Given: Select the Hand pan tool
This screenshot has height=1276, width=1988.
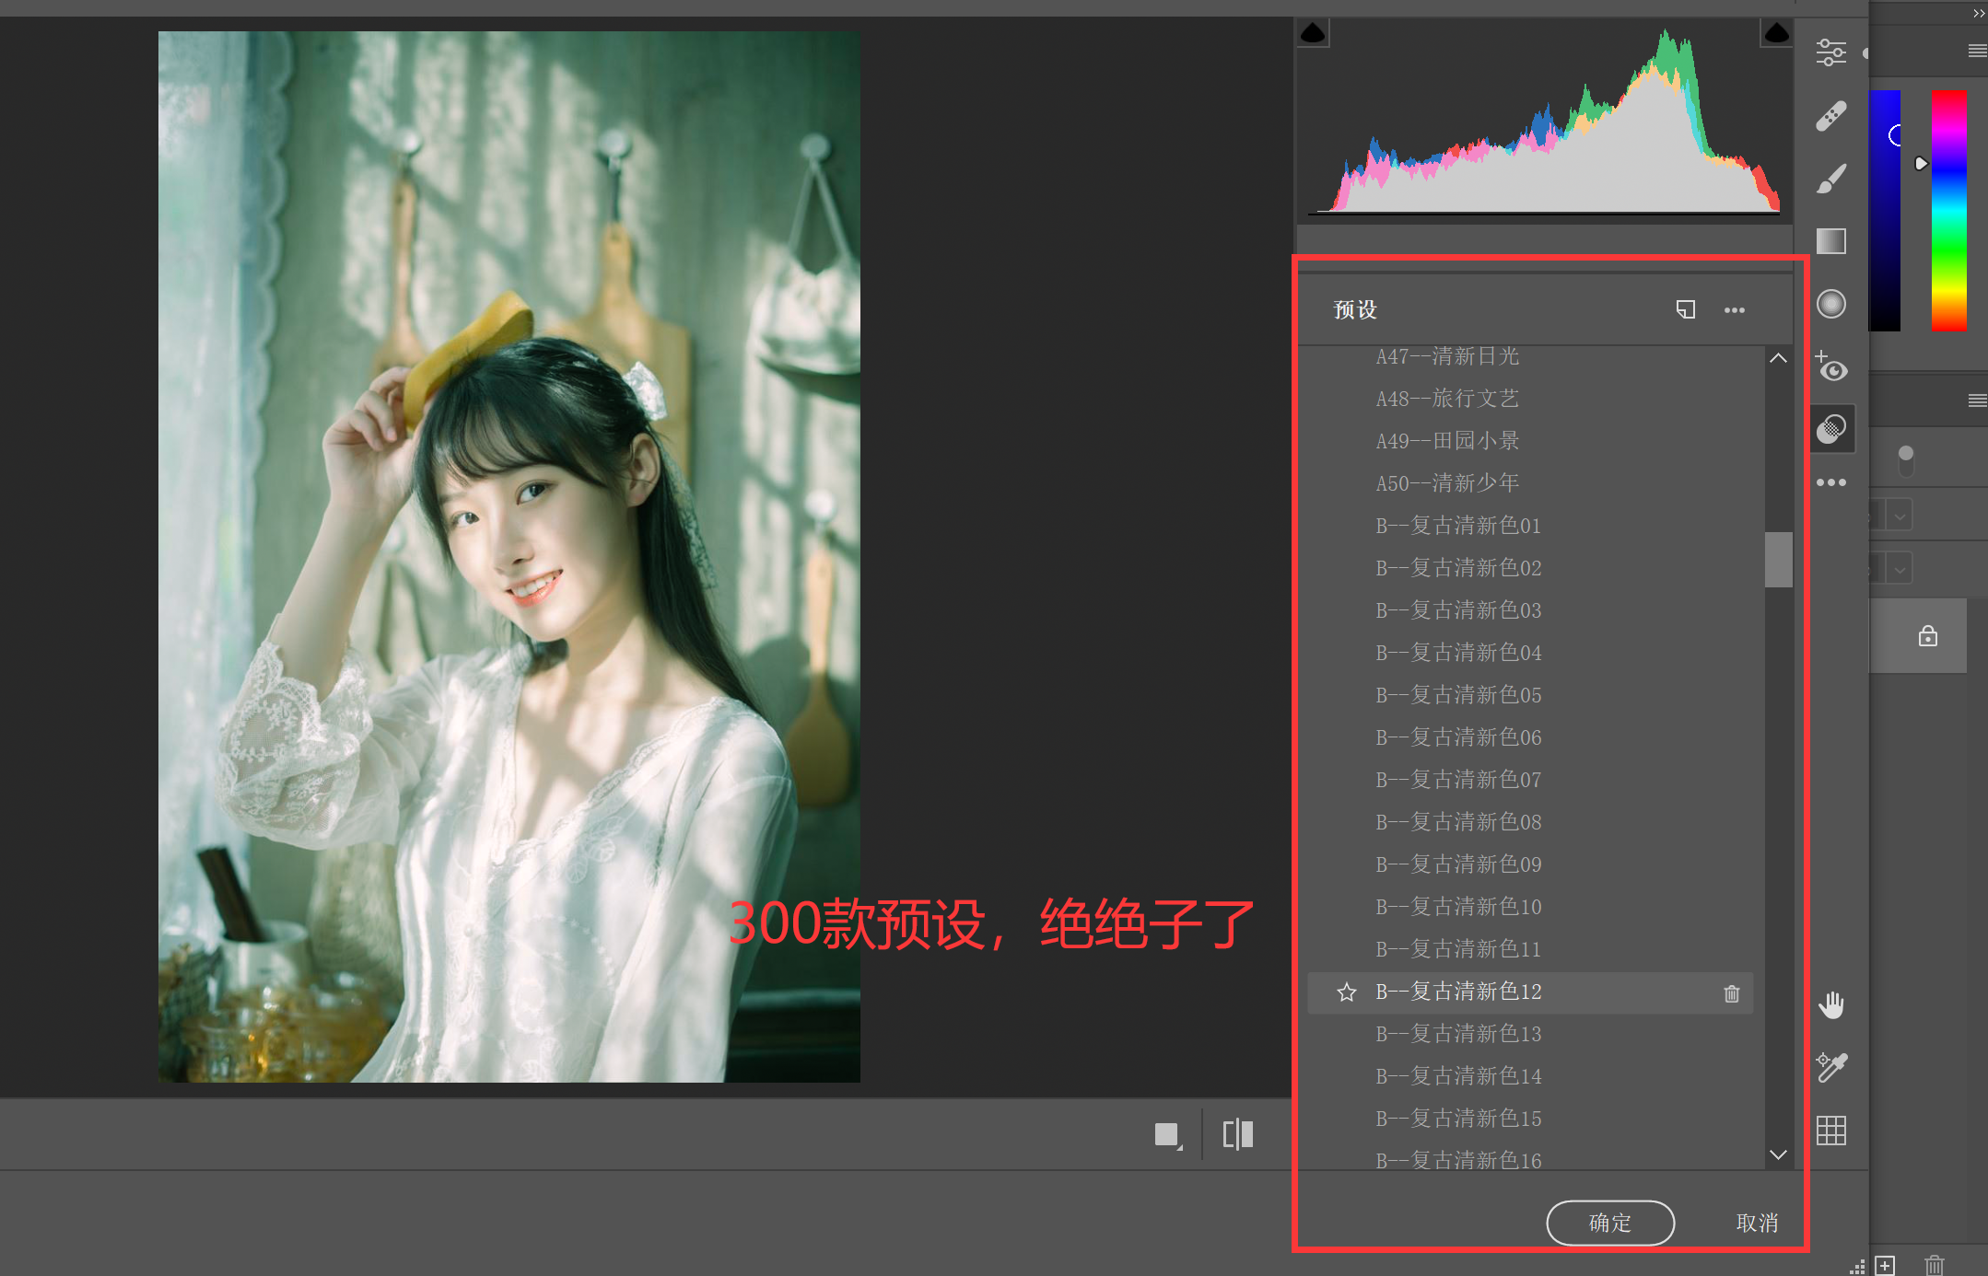Looking at the screenshot, I should (1830, 1004).
